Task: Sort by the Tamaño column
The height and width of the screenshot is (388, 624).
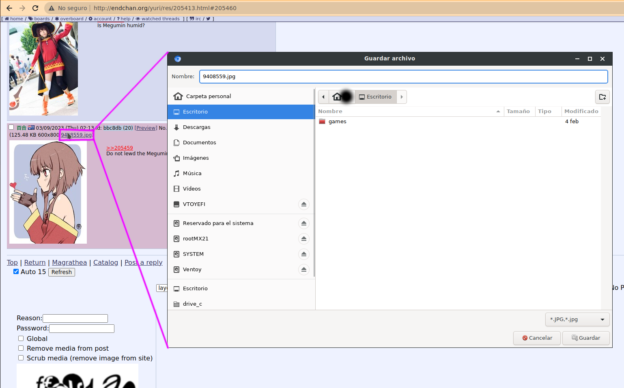Action: pos(519,111)
